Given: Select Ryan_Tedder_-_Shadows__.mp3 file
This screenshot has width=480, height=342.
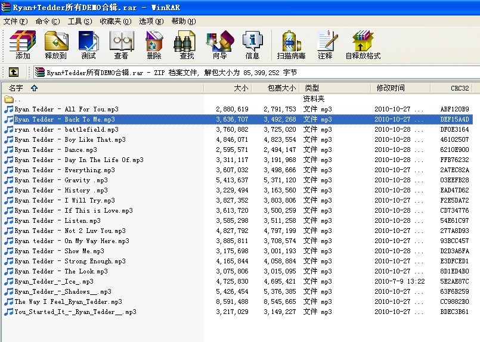Looking at the screenshot, I should click(x=63, y=291).
